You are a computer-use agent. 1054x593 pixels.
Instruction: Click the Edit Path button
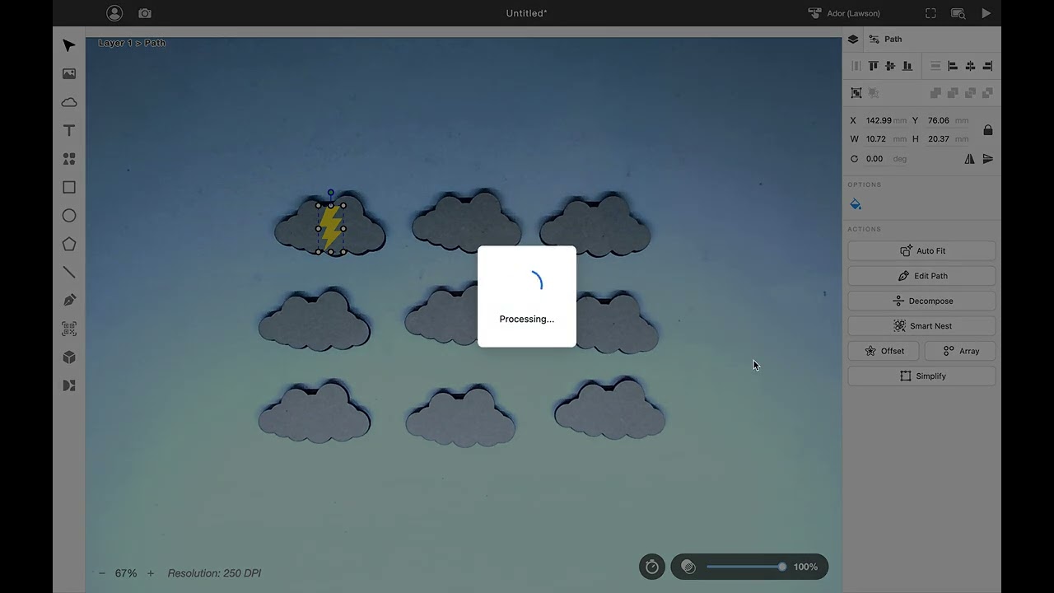tap(921, 276)
